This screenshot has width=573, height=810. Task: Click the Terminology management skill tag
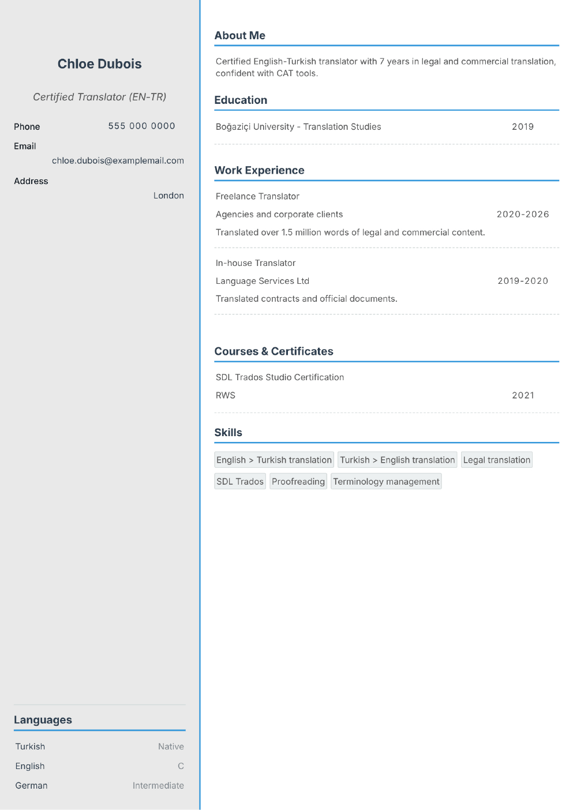click(386, 481)
